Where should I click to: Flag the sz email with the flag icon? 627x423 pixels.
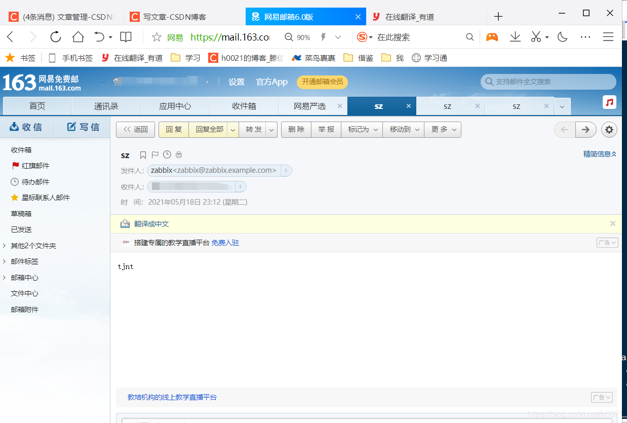[154, 155]
